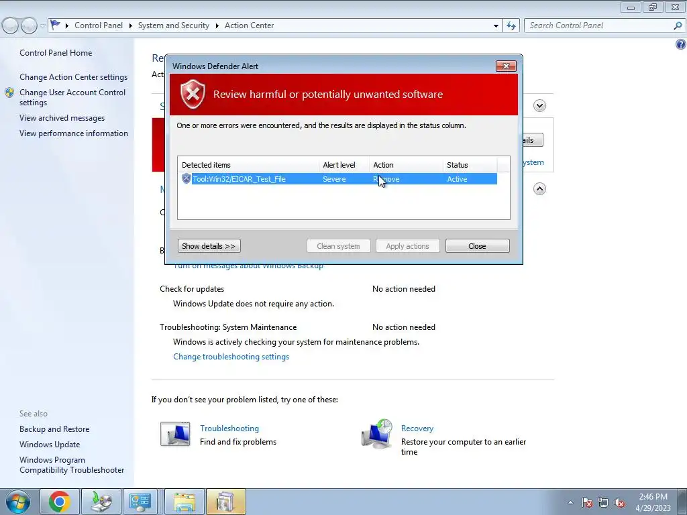Click the Close button in the alert dialog
Image resolution: width=687 pixels, height=515 pixels.
[477, 245]
